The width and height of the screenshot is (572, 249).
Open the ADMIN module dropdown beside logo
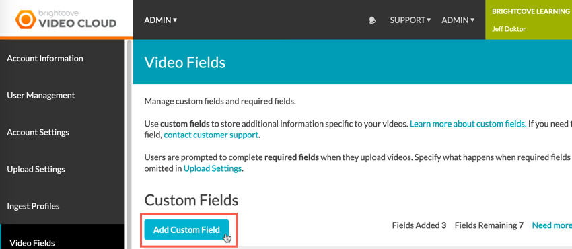point(161,20)
